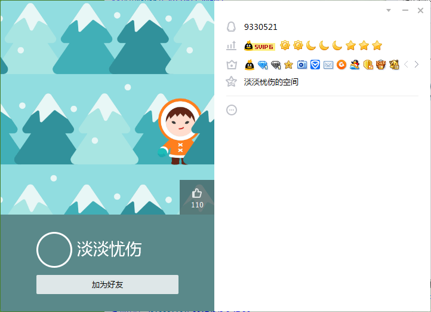Click the 加为好友 button
The width and height of the screenshot is (431, 312).
[x=107, y=285]
